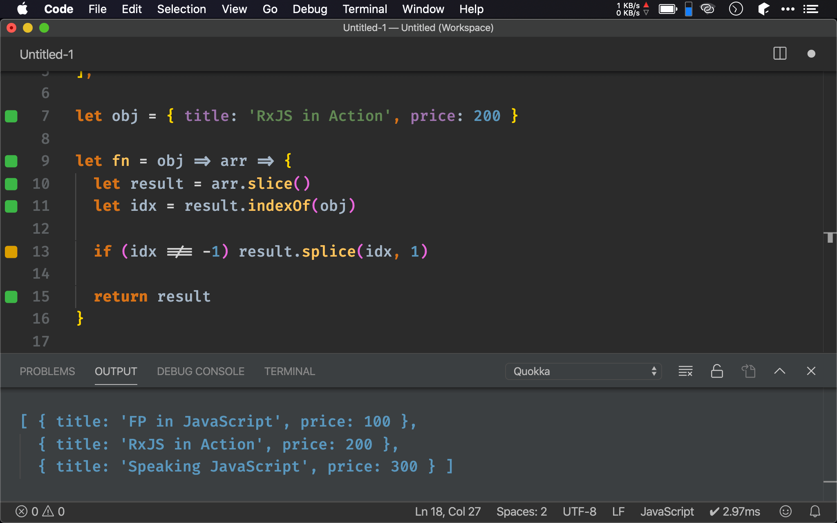Select the DEBUG CONSOLE tab
837x523 pixels.
[x=199, y=371]
